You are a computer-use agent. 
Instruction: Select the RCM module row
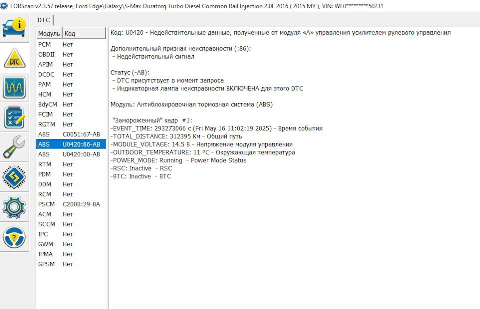71,194
